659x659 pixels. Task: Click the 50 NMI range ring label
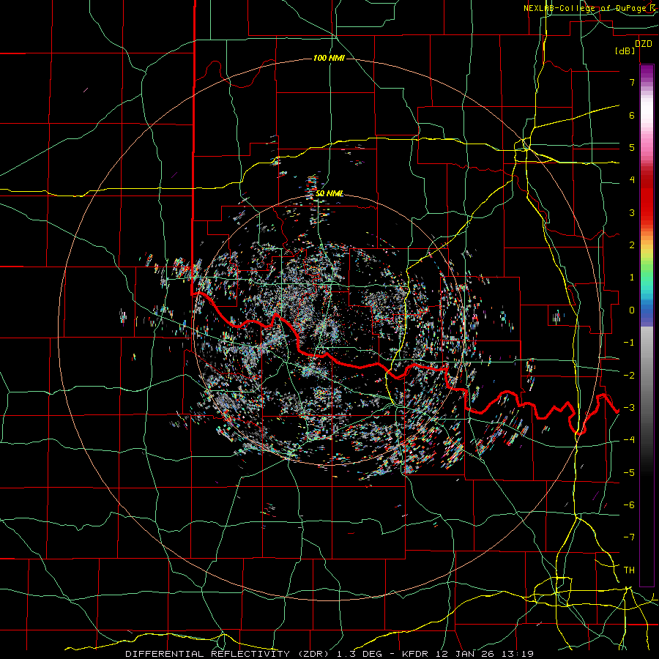[x=329, y=193]
